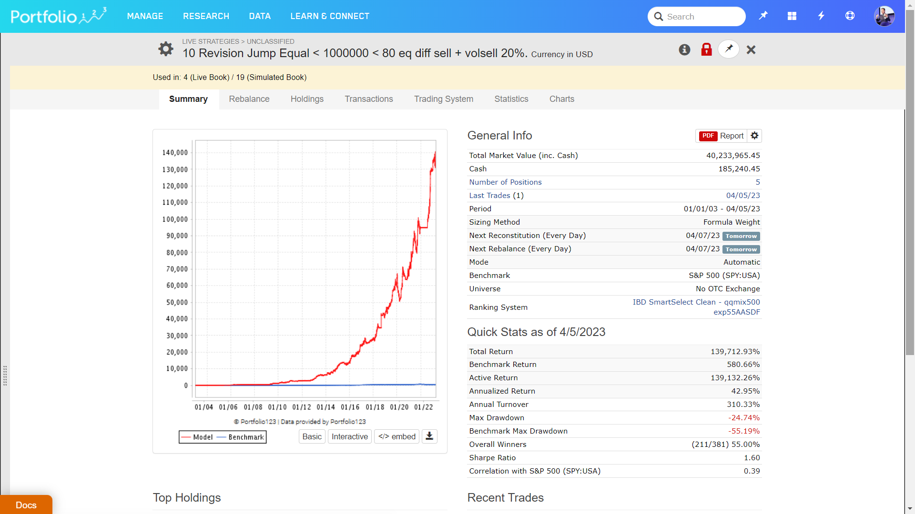Click the header pin icon
Screen dimensions: 915x514
(763, 16)
